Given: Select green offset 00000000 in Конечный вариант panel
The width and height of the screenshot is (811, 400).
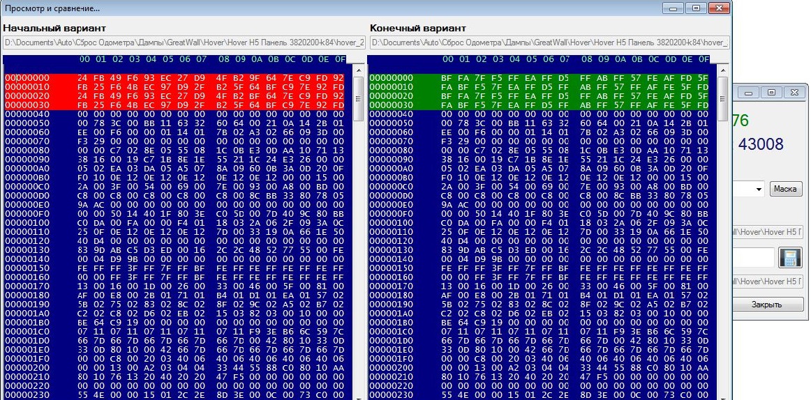Looking at the screenshot, I should 392,78.
